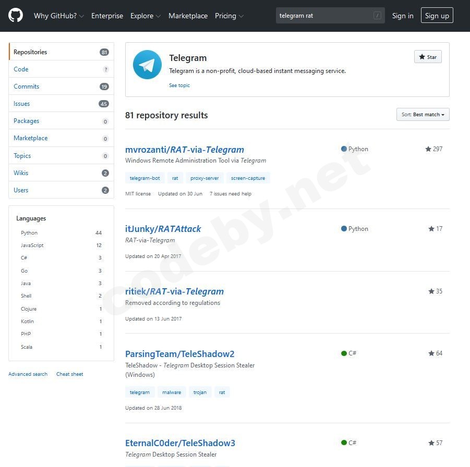Filter by Java language
The height and width of the screenshot is (467, 470).
61,284
